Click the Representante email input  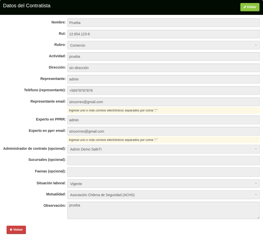click(163, 102)
